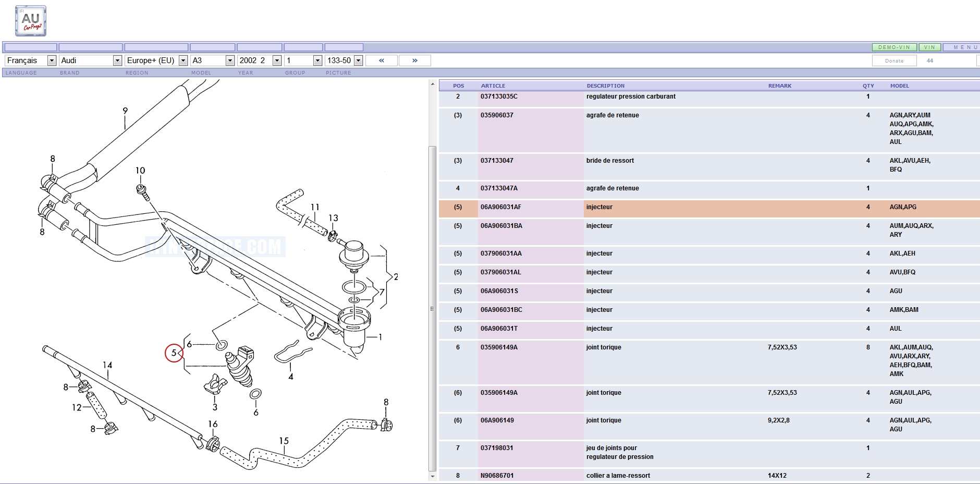
Task: Select injecteur row with article 06A906031BA
Action: [599, 226]
